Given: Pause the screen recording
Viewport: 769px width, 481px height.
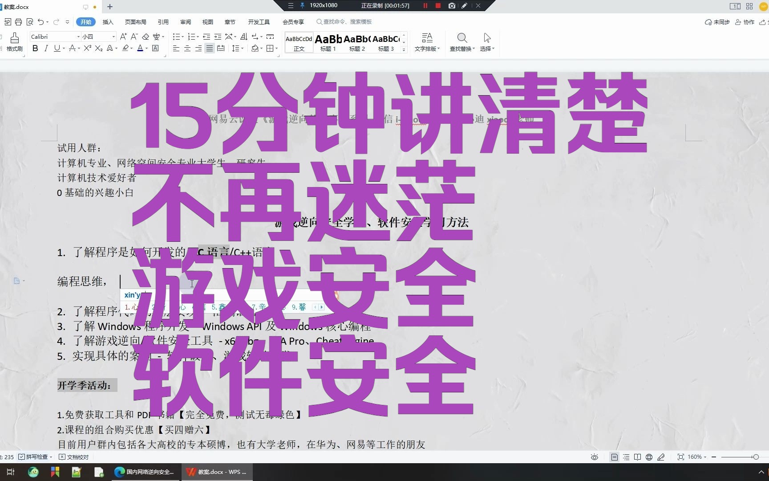Looking at the screenshot, I should pos(425,5).
